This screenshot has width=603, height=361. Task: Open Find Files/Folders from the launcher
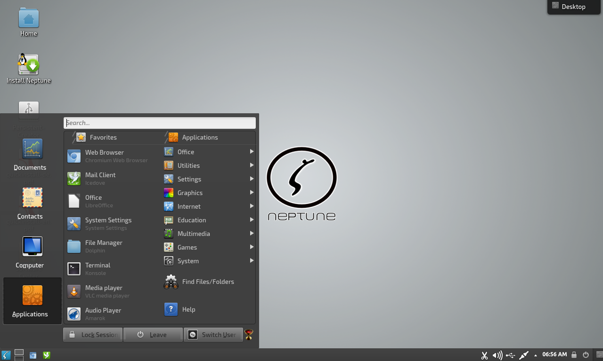coord(209,282)
